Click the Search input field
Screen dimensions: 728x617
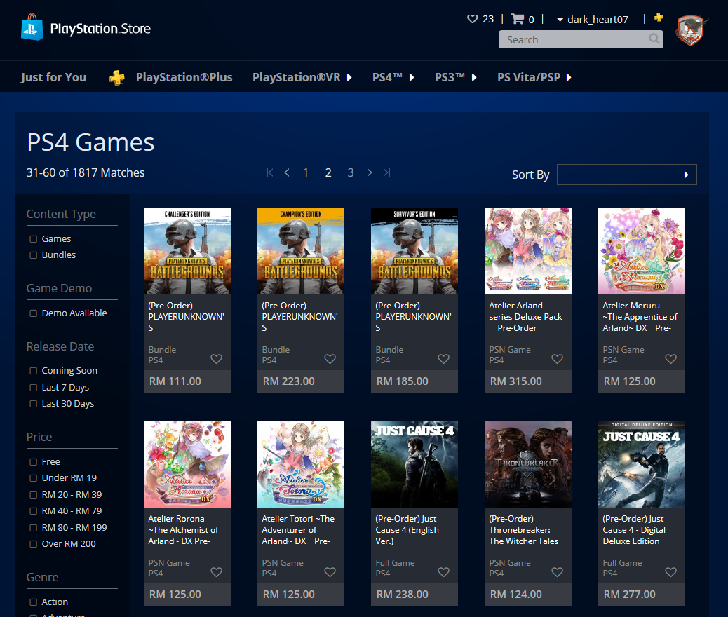tap(580, 39)
